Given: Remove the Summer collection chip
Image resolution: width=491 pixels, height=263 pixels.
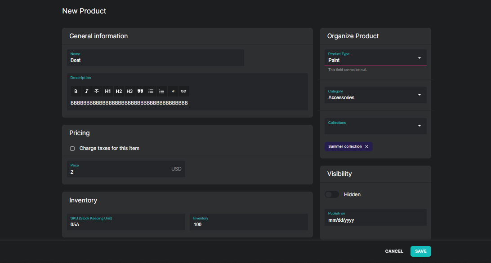Looking at the screenshot, I should coord(366,146).
